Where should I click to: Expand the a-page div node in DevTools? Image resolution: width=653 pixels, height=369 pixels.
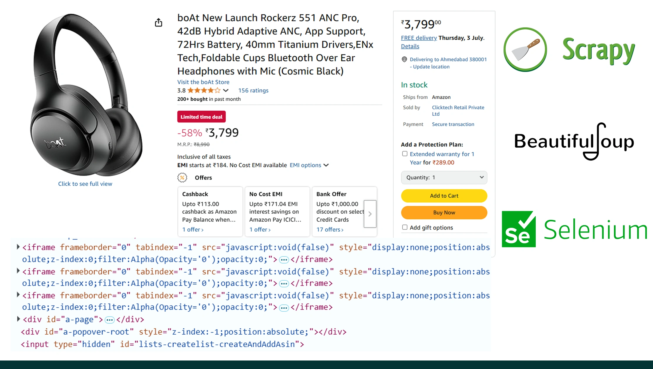(18, 319)
